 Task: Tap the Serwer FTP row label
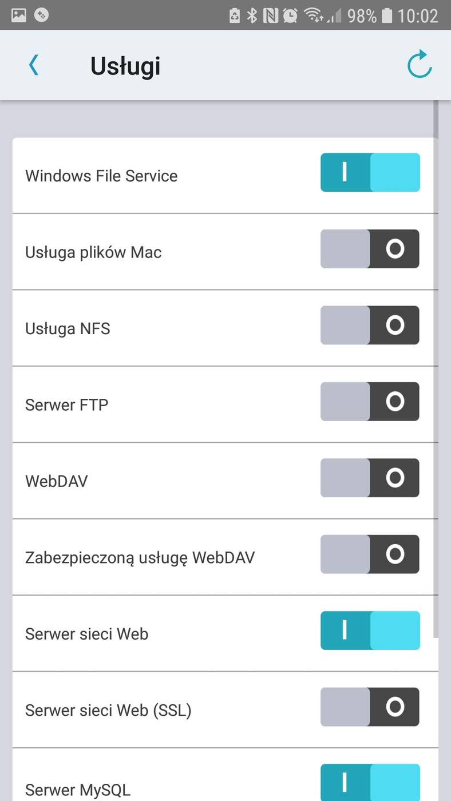pyautogui.click(x=67, y=405)
